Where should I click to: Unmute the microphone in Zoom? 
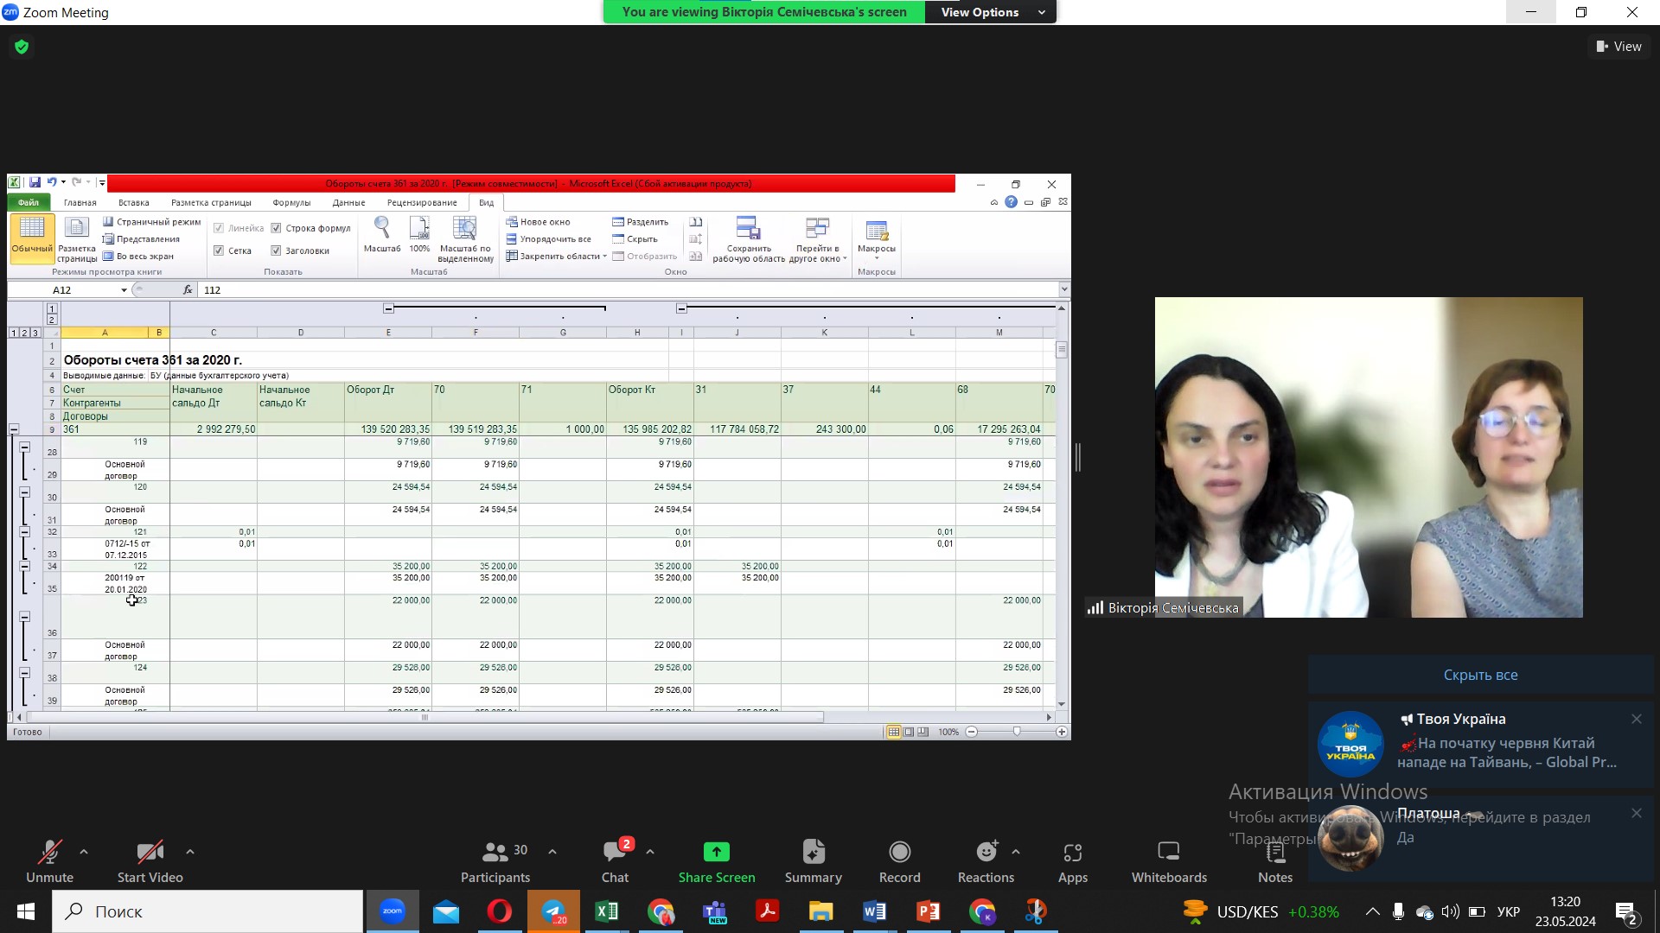coord(49,861)
